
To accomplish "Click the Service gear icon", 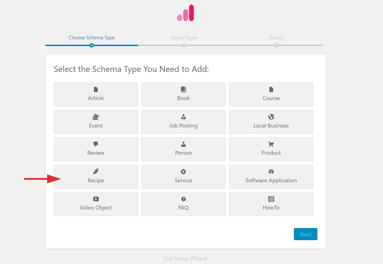I will (x=183, y=171).
